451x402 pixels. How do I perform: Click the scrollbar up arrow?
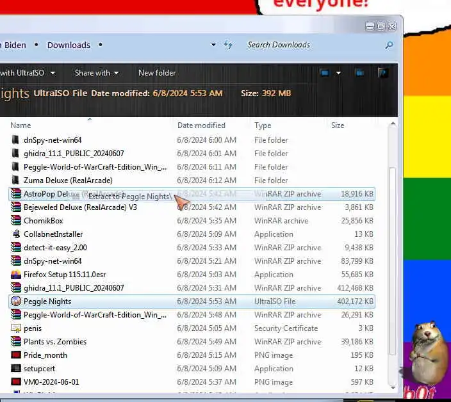393,124
